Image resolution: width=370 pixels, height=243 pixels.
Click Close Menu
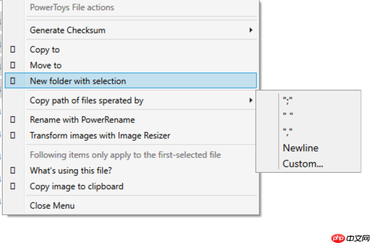52,206
